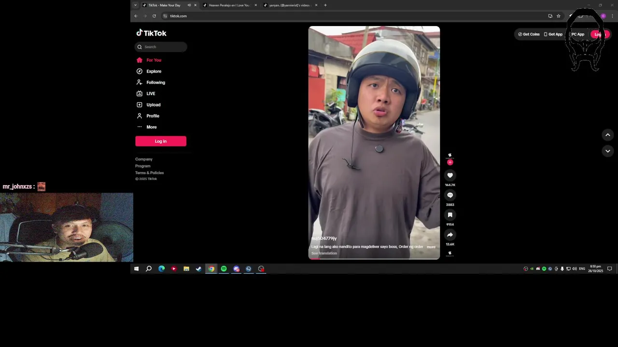Open the Windows Start menu
Screen dimensions: 618x347
pyautogui.click(x=136, y=269)
